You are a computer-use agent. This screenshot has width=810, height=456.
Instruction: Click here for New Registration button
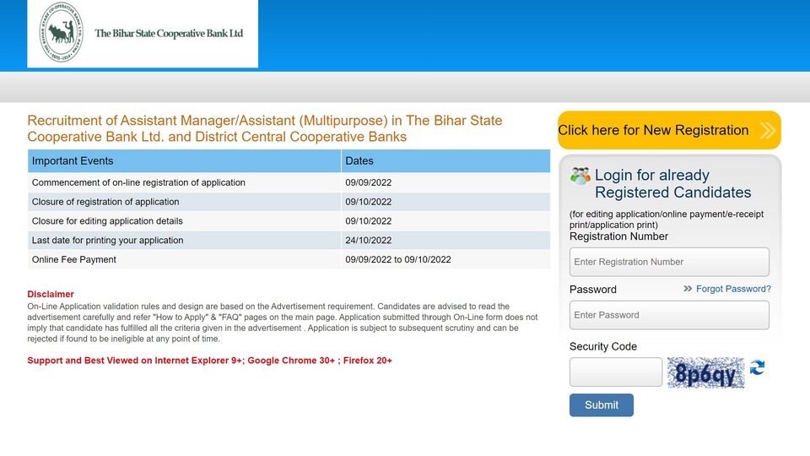[x=669, y=130]
